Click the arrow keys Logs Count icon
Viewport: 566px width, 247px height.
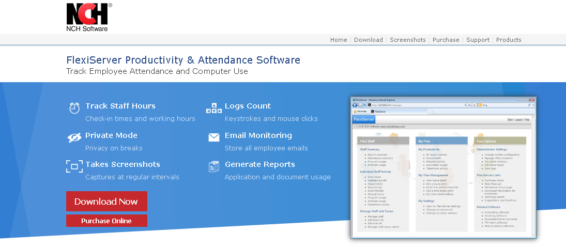pos(214,108)
